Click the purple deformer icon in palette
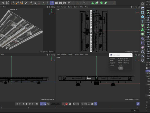The image size is (150, 113). (x=142, y=39)
